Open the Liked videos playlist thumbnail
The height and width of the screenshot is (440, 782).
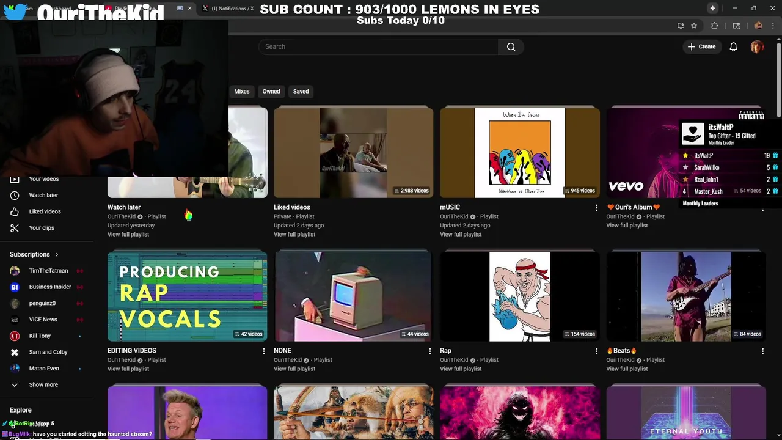coord(353,153)
